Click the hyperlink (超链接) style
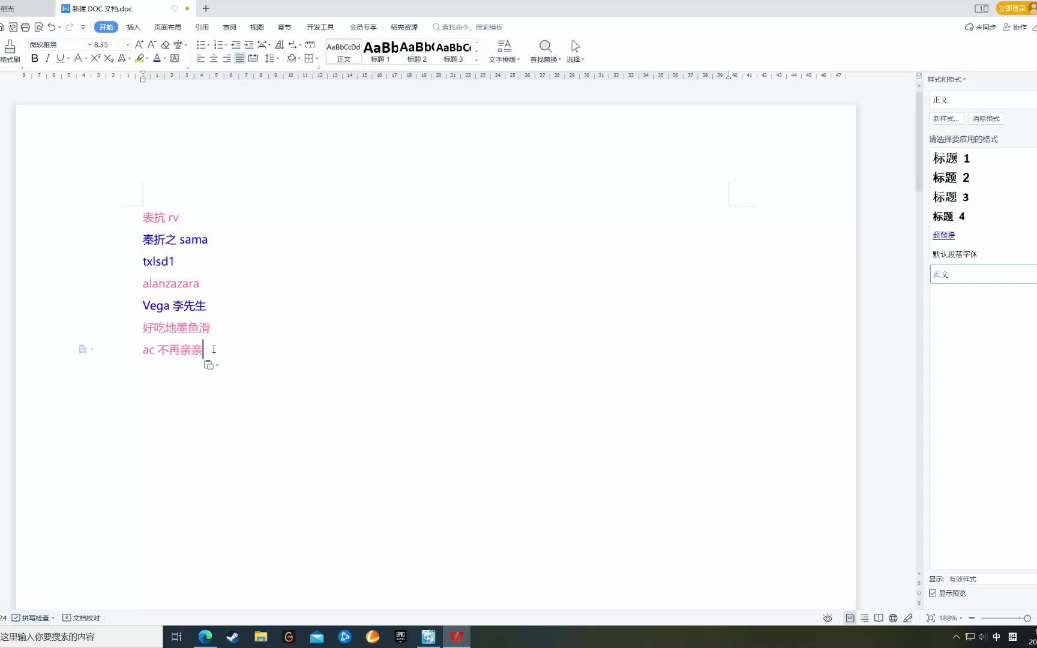 [x=943, y=235]
